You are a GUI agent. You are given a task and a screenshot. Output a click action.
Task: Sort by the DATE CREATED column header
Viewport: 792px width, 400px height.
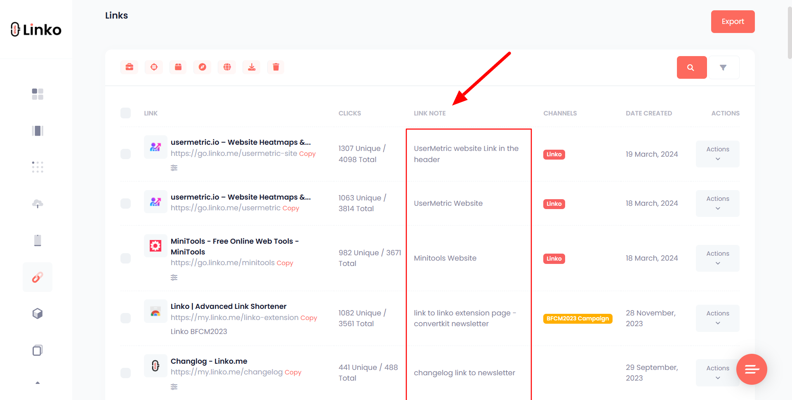[649, 113]
